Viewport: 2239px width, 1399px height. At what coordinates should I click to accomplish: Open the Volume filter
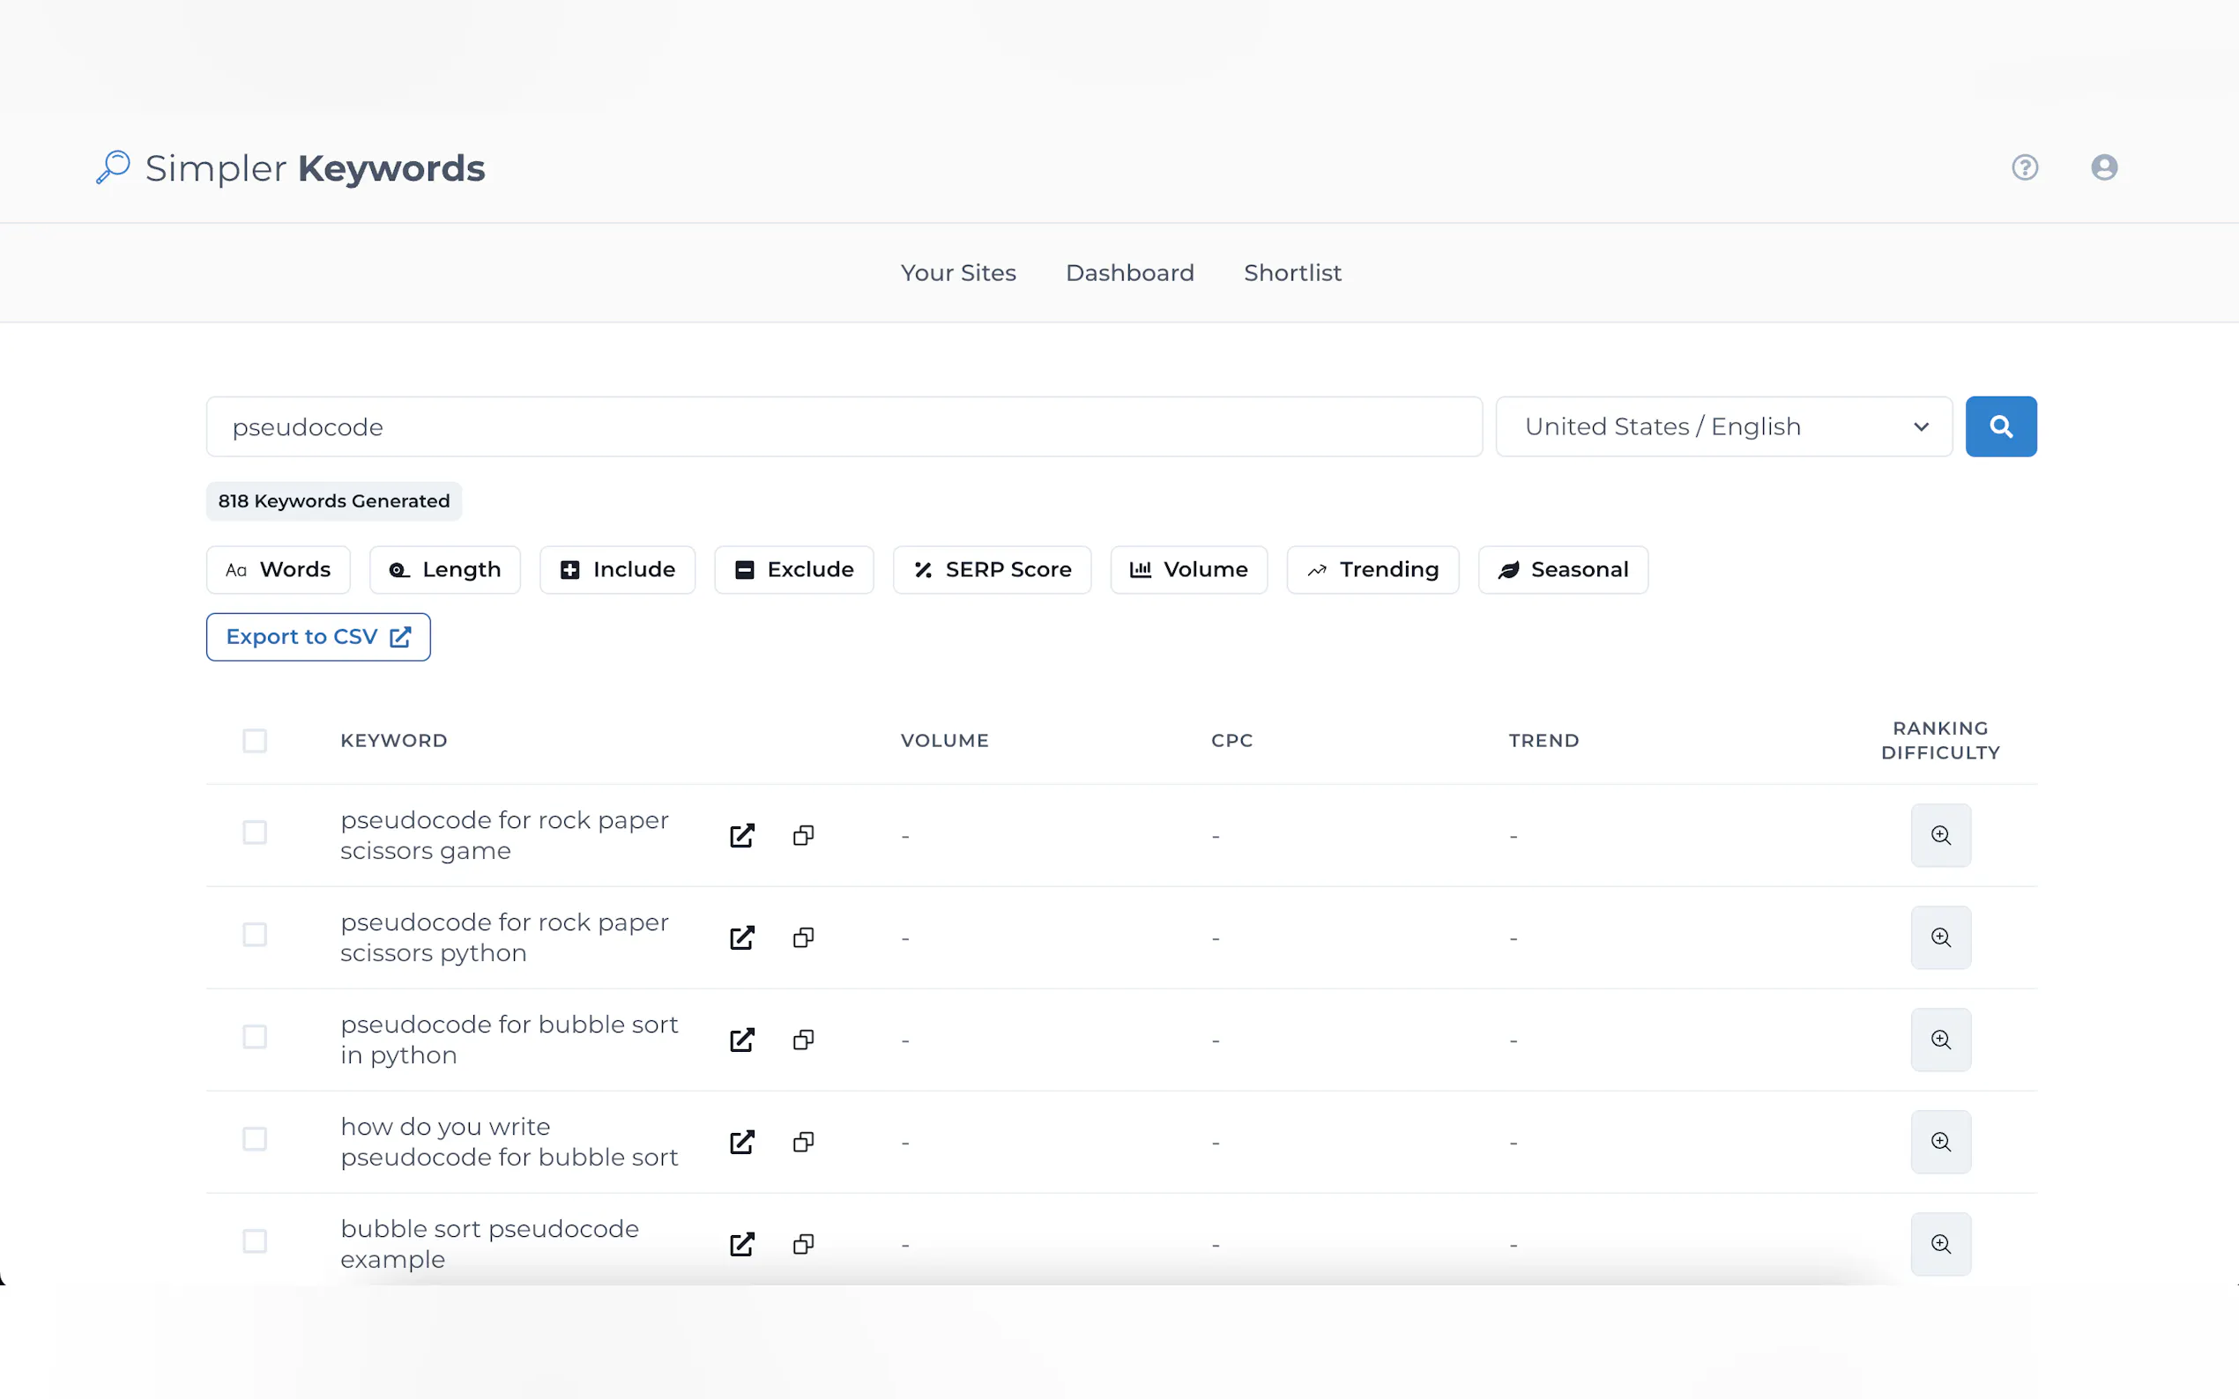[x=1188, y=570]
